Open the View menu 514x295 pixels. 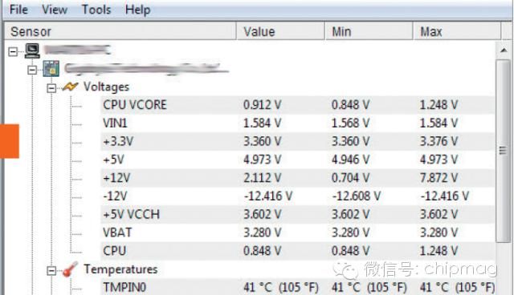pos(55,10)
